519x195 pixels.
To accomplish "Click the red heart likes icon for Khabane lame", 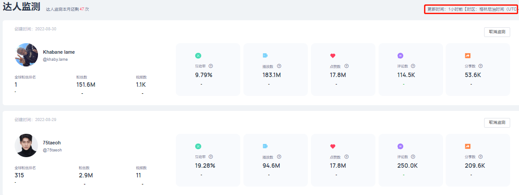I will [x=333, y=55].
